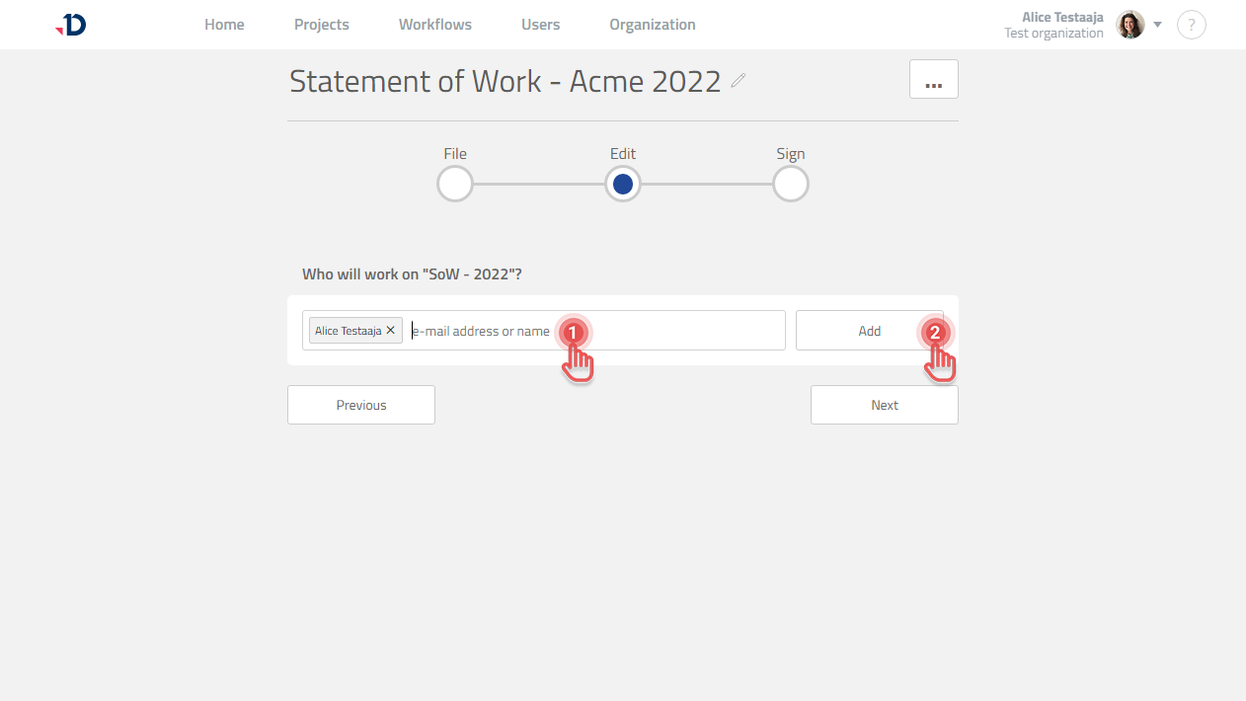Open the Workflows navigation item

(x=434, y=25)
